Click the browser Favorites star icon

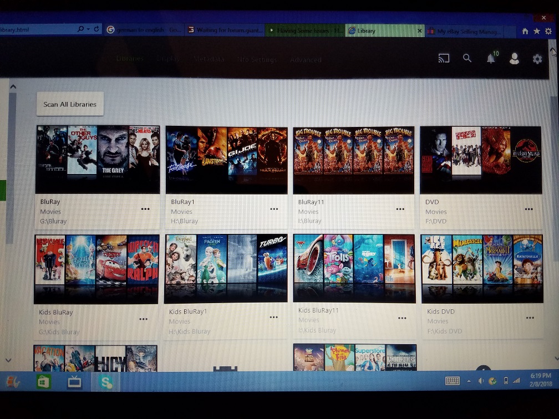point(537,32)
